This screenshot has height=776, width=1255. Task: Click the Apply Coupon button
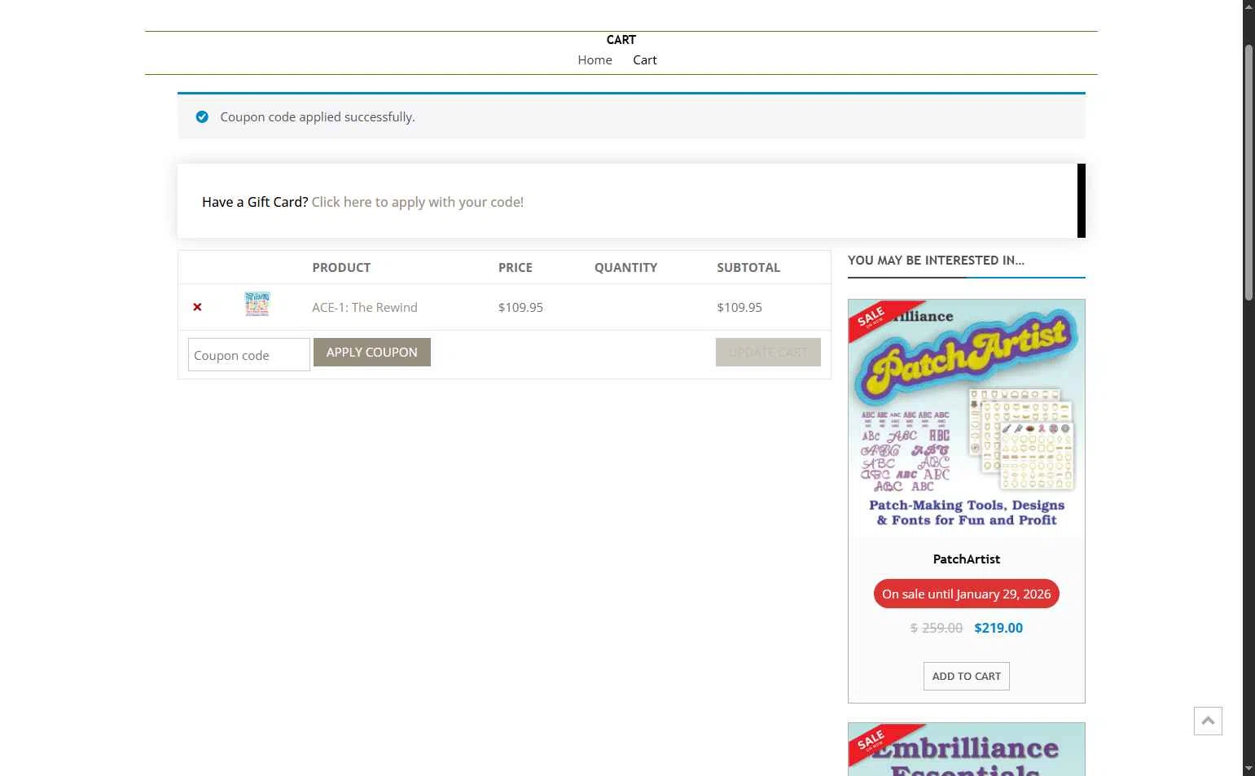(x=372, y=353)
